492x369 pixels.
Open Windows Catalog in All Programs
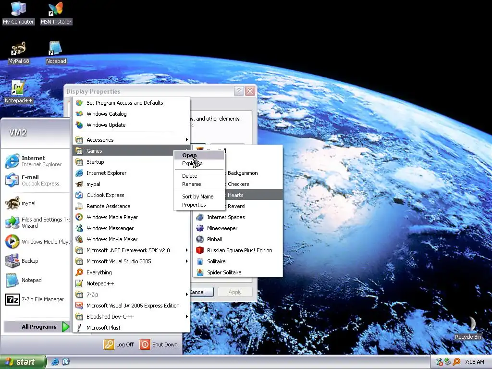point(131,114)
